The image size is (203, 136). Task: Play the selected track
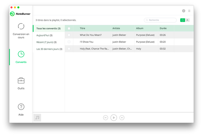(x=114, y=118)
